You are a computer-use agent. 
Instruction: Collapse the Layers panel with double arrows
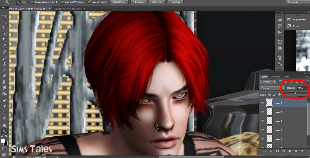pyautogui.click(x=305, y=73)
